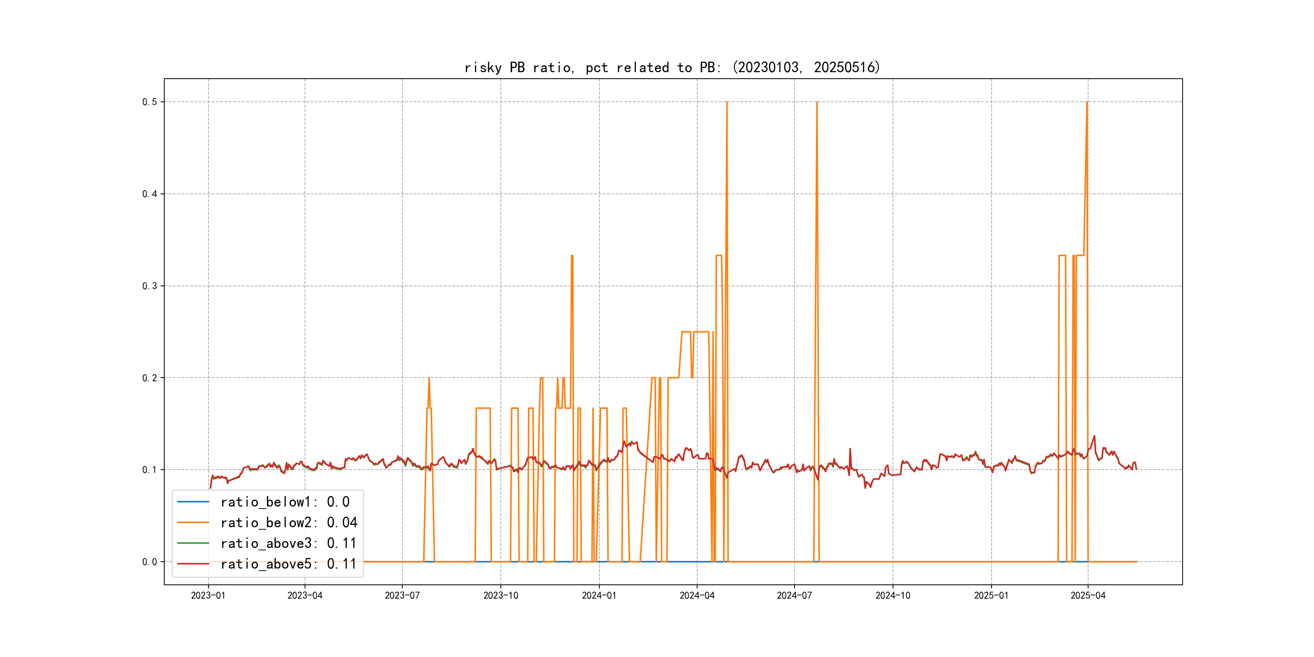1314x657 pixels.
Task: Click the orange 0.33 spike before 2024-01
Action: [x=572, y=256]
